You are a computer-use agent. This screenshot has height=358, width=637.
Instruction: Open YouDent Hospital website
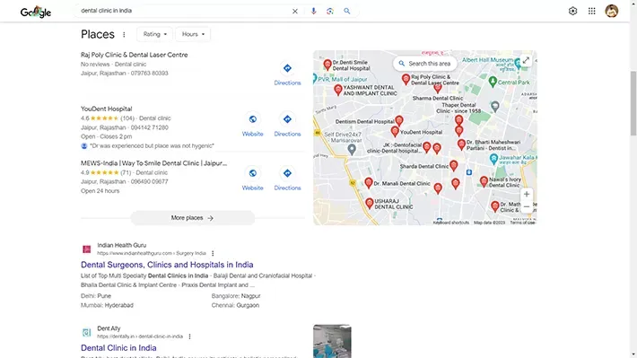[x=252, y=125]
